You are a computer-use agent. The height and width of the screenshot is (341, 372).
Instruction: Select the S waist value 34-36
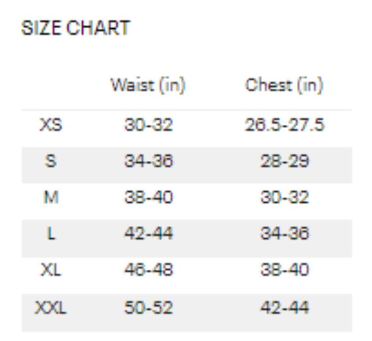(x=149, y=161)
